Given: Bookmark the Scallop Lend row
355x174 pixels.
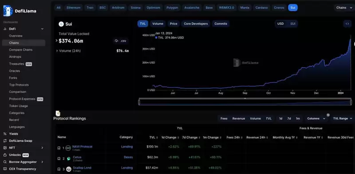Looking at the screenshot, I should 59,169.
